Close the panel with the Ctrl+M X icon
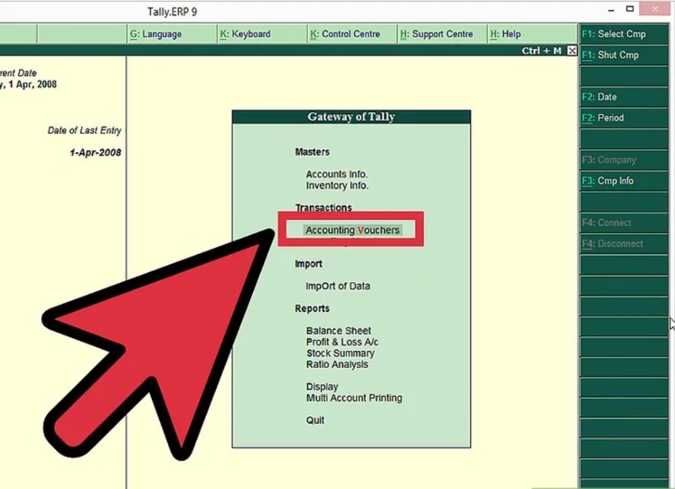 tap(572, 51)
